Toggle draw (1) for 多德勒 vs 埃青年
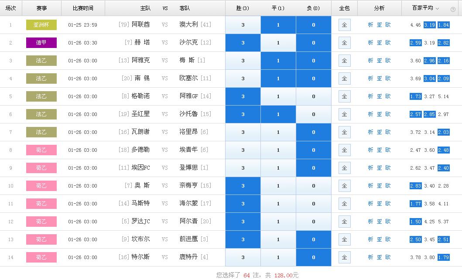The width and height of the screenshot is (462, 280). 278,150
